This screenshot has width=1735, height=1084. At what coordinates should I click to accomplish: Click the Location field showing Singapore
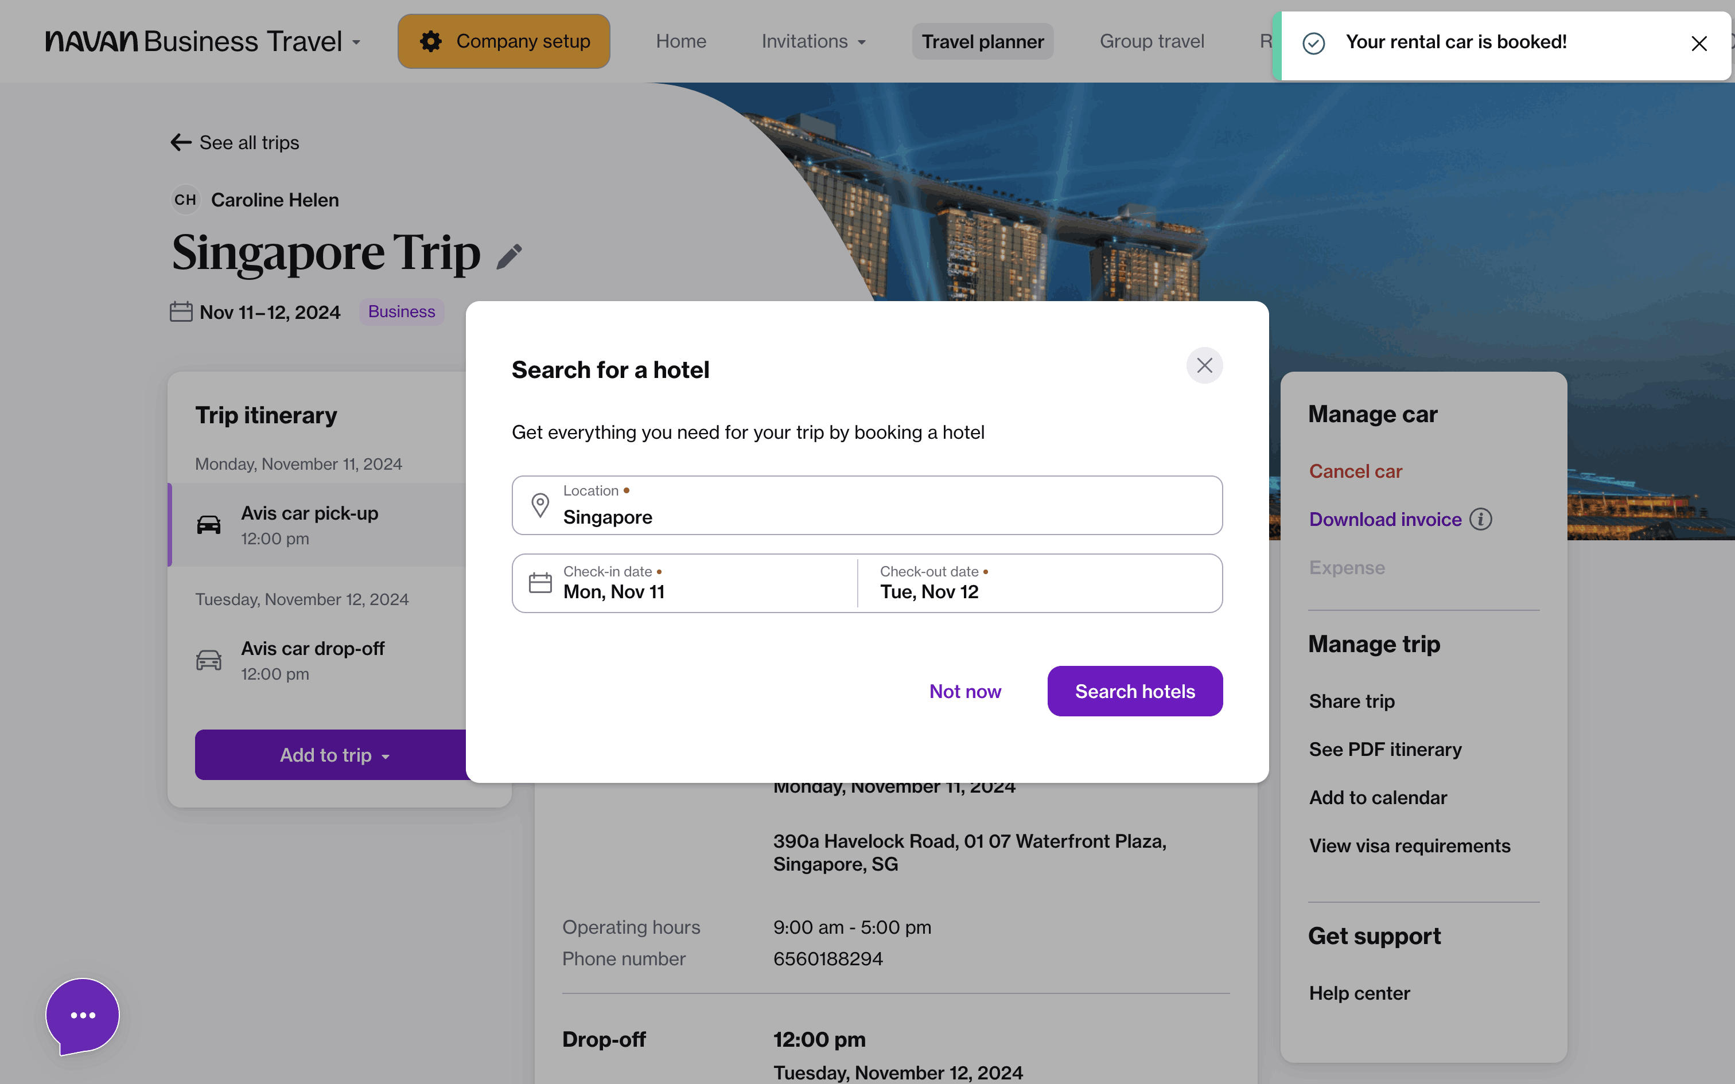[866, 505]
